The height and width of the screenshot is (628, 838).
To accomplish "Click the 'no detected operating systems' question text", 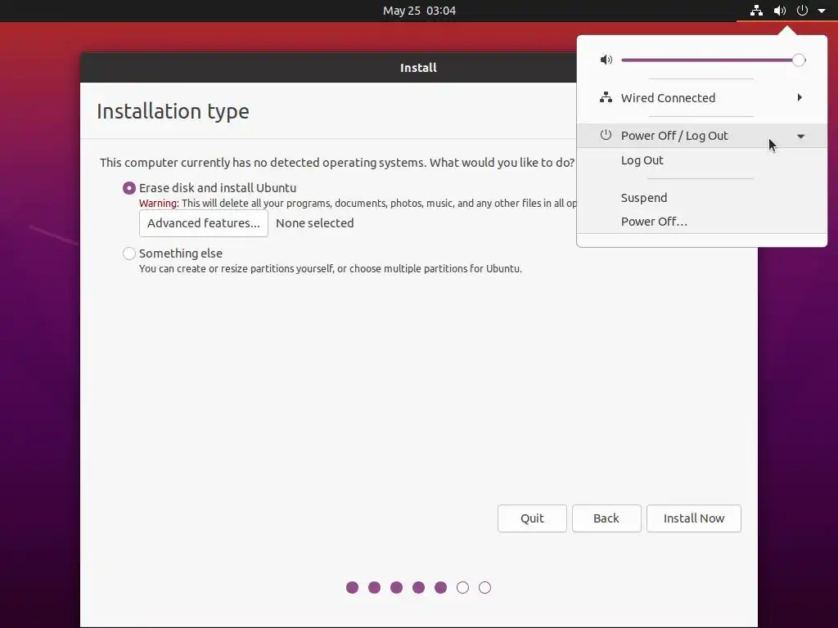I will pos(336,163).
